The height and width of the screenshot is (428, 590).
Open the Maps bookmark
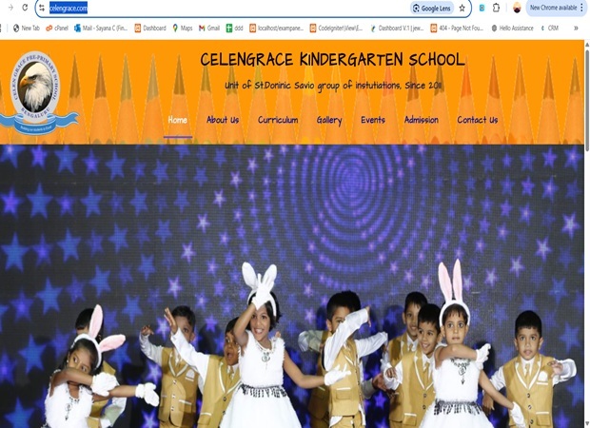coord(181,29)
